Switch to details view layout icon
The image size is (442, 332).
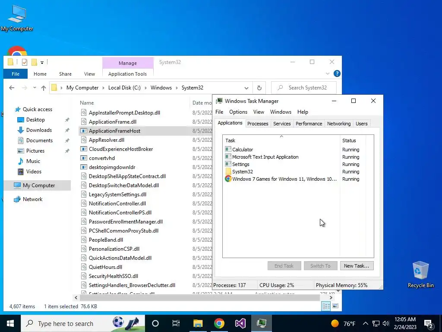pyautogui.click(x=326, y=306)
